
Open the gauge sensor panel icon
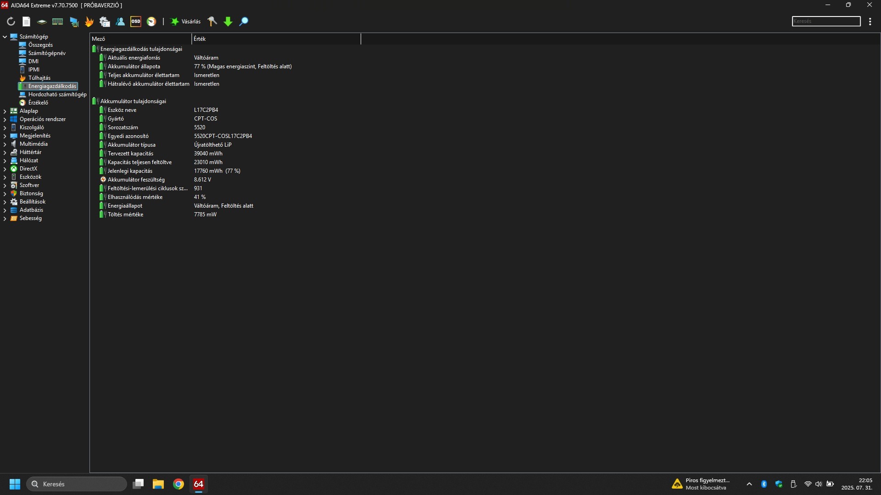pyautogui.click(x=151, y=22)
